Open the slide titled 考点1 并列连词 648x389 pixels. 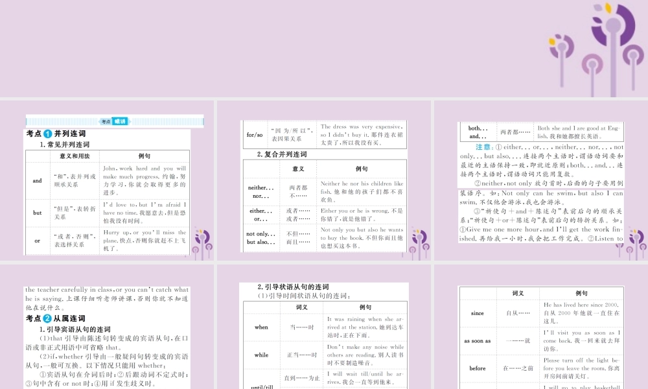pyautogui.click(x=107, y=181)
